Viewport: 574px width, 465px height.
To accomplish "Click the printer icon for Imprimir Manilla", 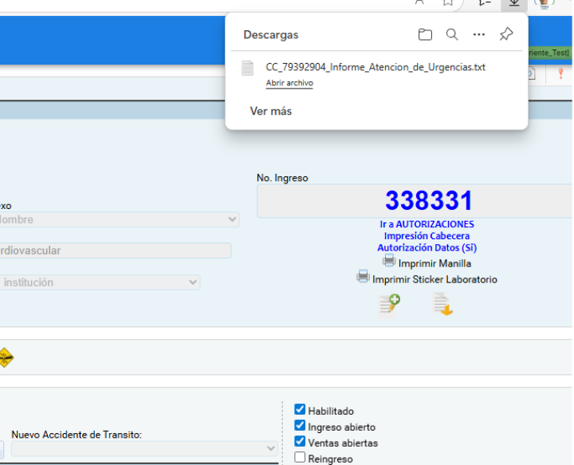I will coord(389,261).
